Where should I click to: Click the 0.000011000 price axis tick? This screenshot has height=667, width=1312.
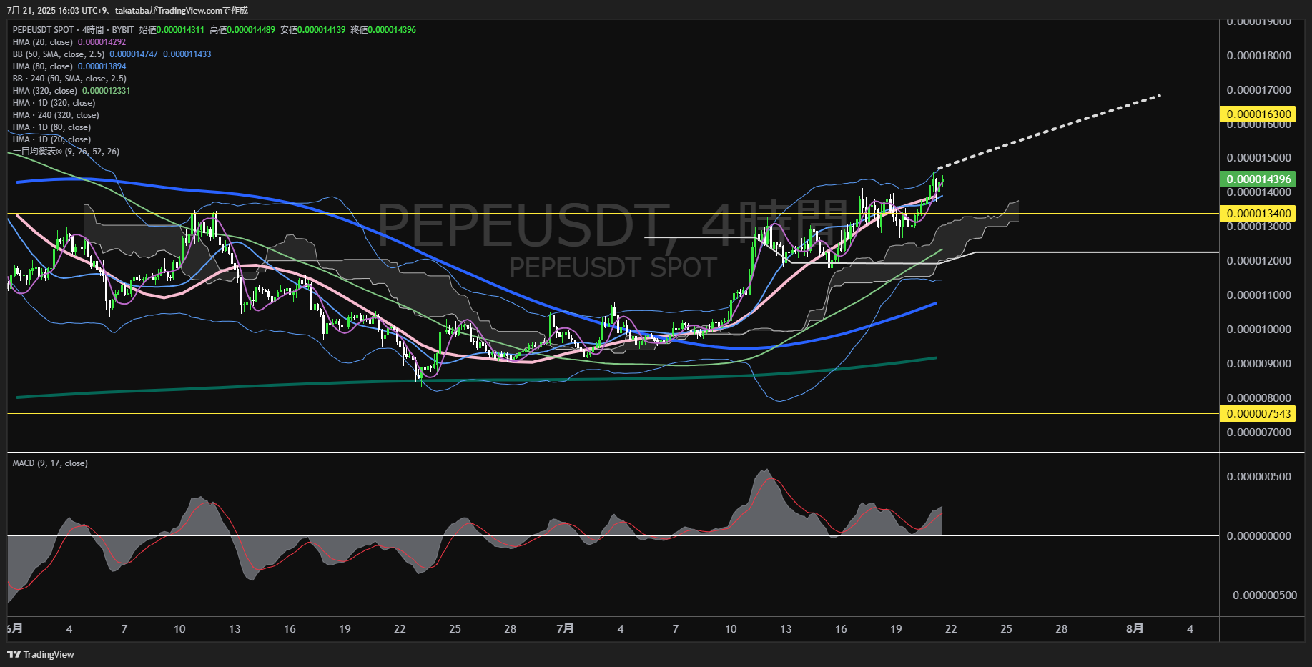pos(1258,295)
